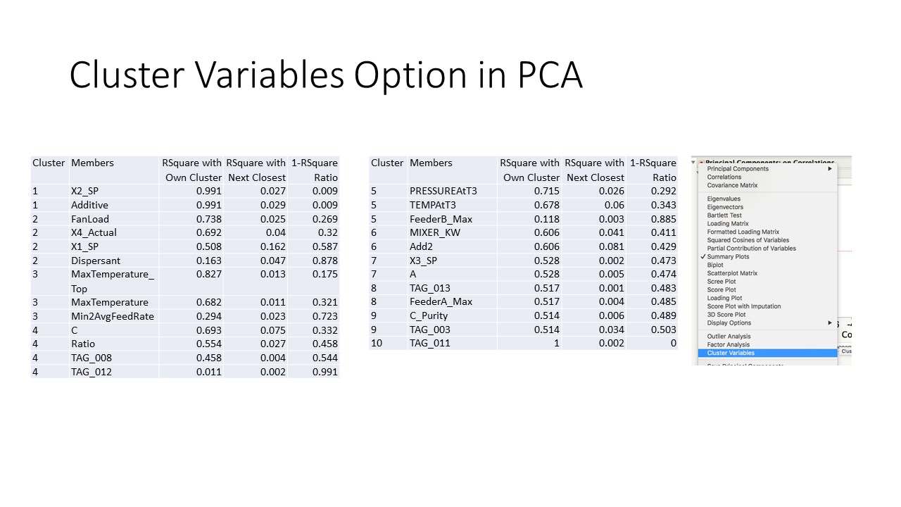This screenshot has height=507, width=901.
Task: Select the Correlations menu entry
Action: tap(723, 177)
